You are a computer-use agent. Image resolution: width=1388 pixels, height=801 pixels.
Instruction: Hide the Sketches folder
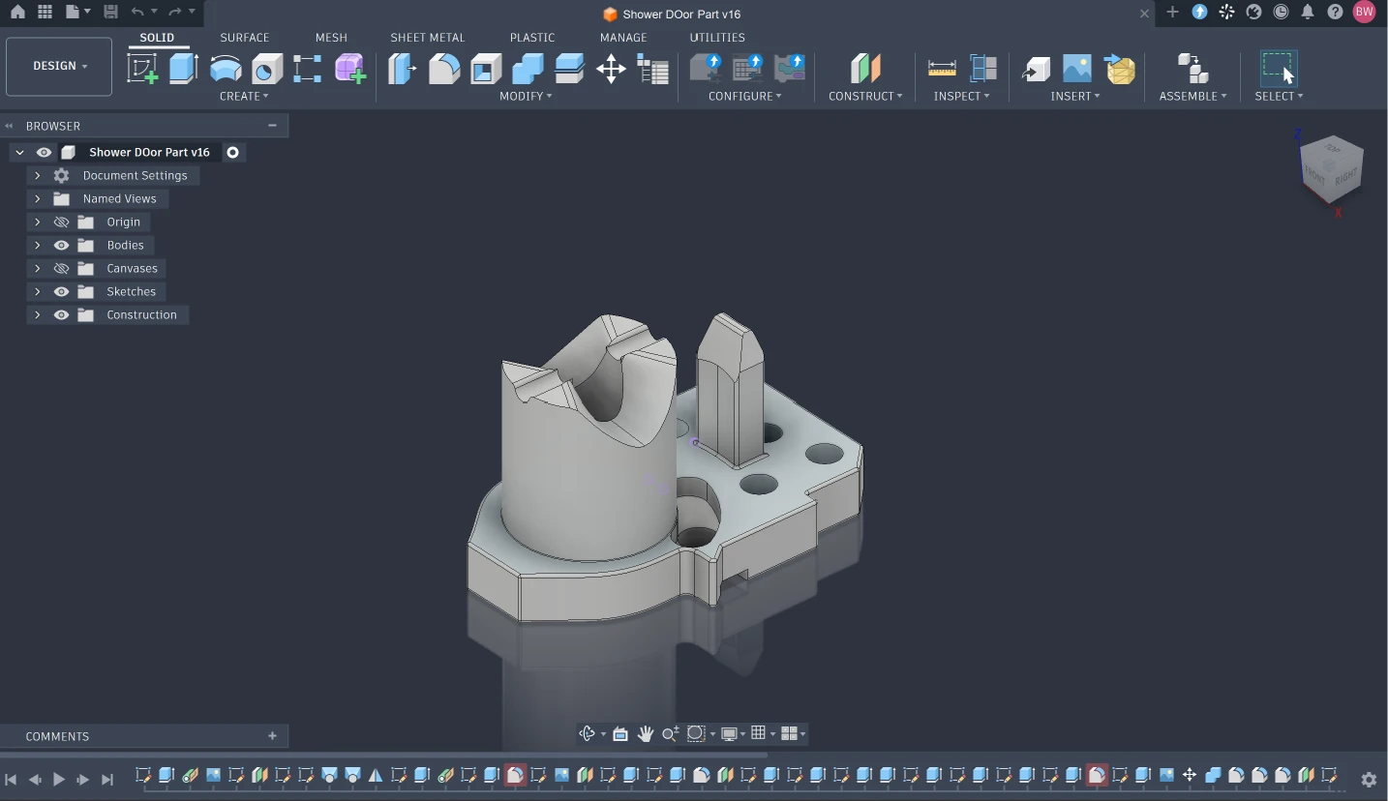tap(61, 291)
